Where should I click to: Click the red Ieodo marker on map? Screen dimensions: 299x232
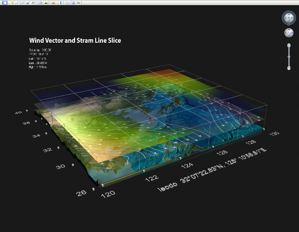point(150,118)
